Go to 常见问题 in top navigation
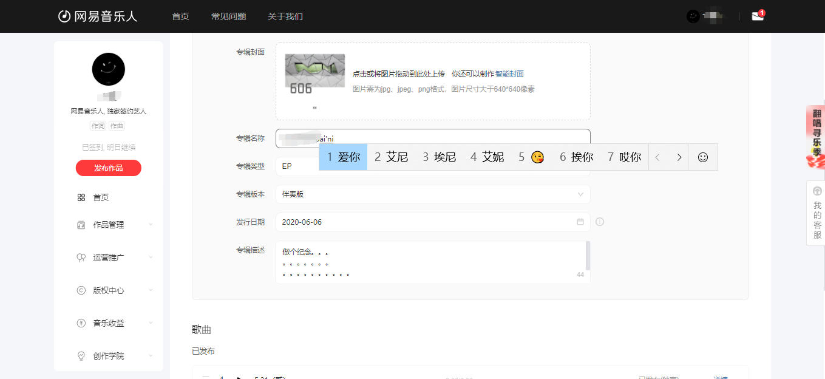825x379 pixels. 228,16
